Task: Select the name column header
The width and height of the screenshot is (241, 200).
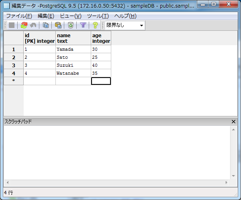Action: point(73,38)
